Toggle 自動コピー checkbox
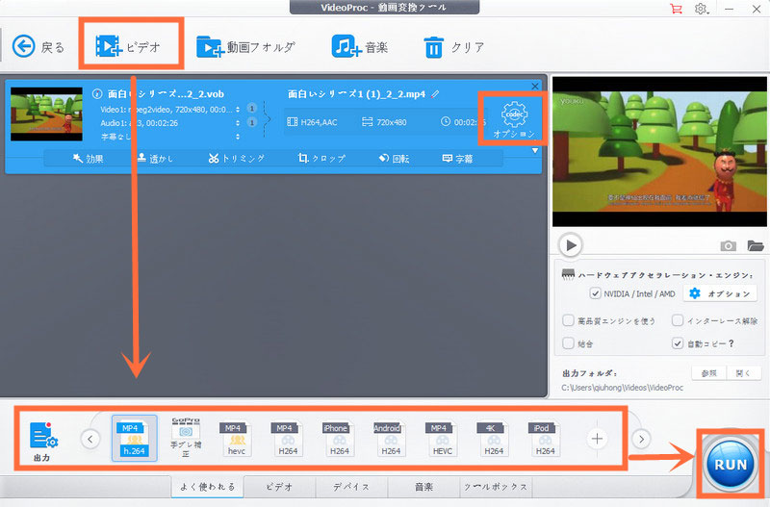 678,343
